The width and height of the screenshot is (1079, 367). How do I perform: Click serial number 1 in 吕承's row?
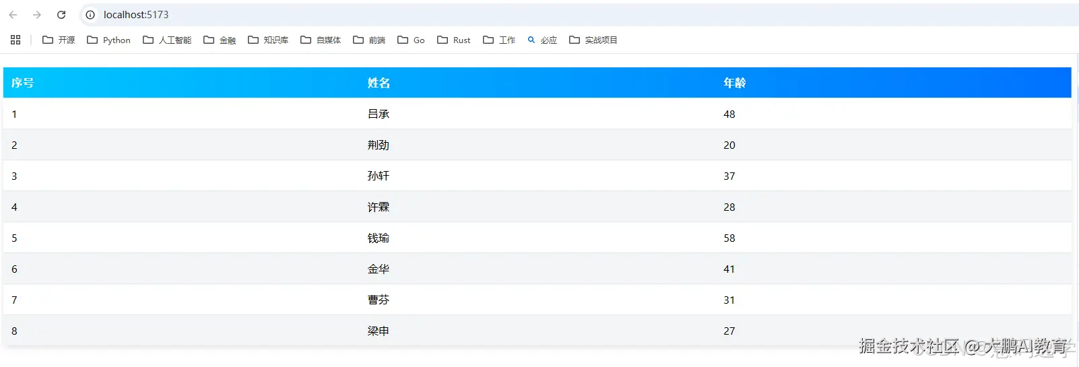point(14,114)
